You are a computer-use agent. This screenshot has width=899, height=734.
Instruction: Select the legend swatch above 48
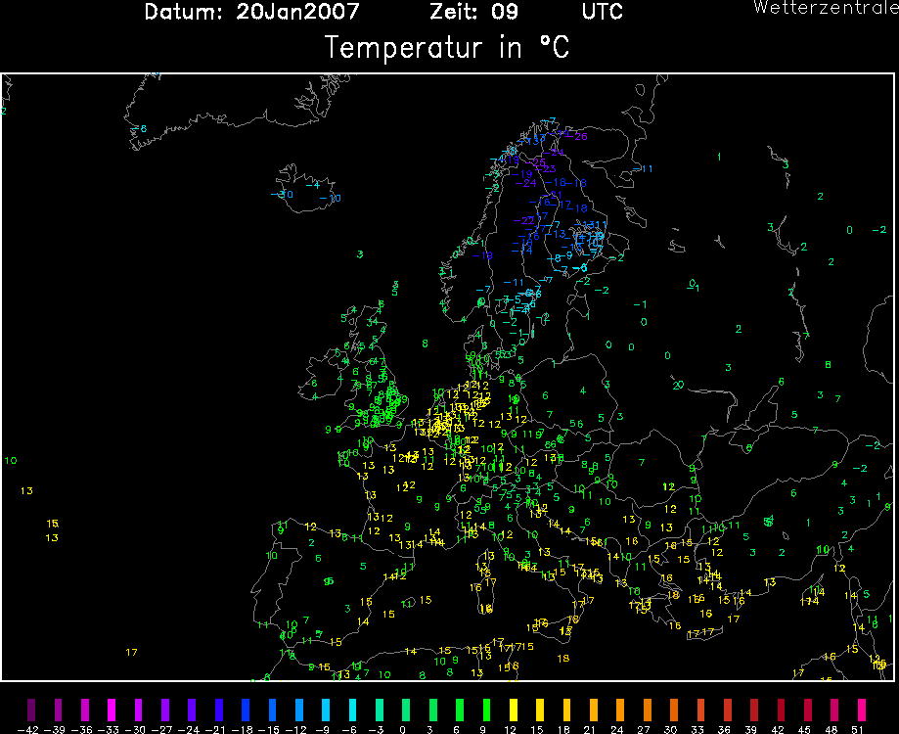(x=834, y=710)
